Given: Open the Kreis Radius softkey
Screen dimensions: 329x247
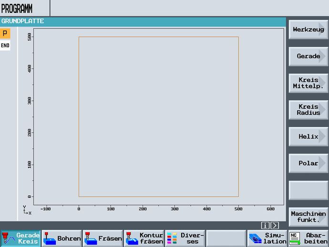Looking at the screenshot, I should click(308, 110).
